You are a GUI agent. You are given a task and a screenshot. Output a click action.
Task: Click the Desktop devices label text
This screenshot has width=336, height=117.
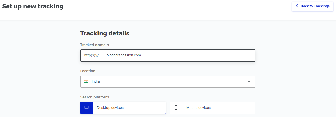pyautogui.click(x=110, y=108)
